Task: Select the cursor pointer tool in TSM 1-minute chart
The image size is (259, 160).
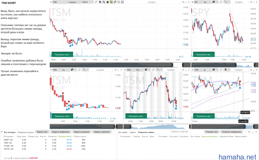Action: pos(100,2)
